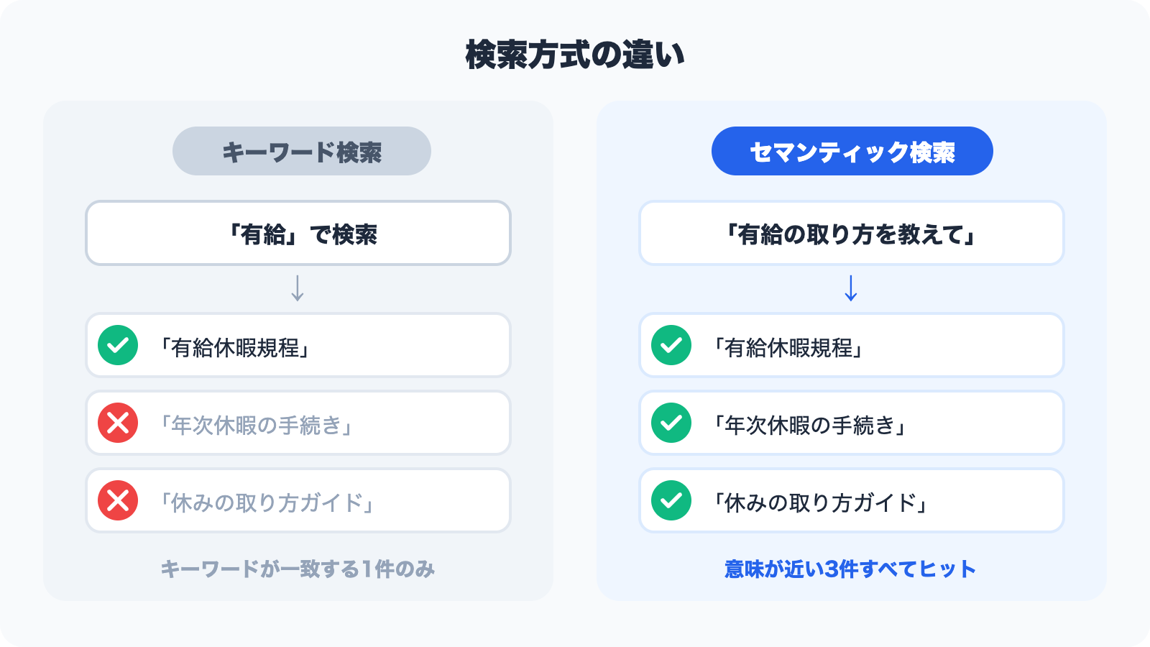Open right-panel 「年次休暇の手続き」 result text

809,425
